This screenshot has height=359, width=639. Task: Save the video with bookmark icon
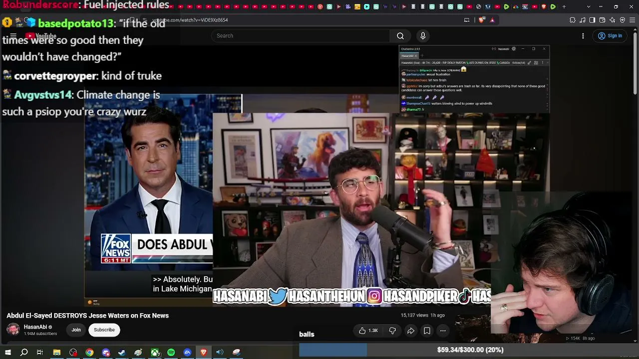tap(427, 331)
